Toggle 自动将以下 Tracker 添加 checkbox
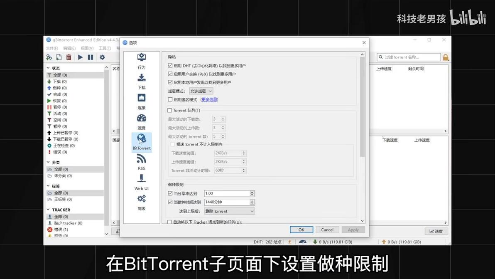 tap(169, 222)
